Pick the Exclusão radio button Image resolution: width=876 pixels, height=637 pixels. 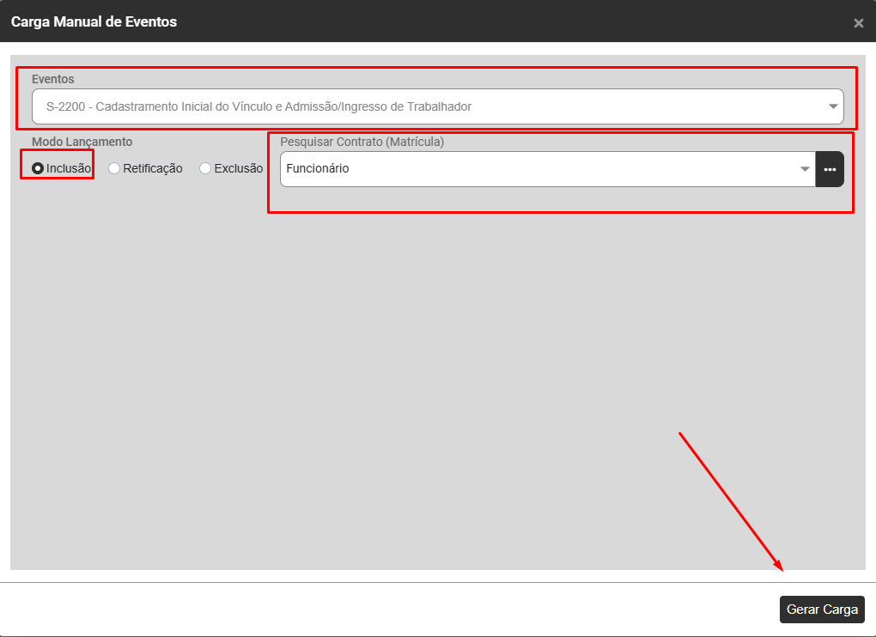coord(205,169)
